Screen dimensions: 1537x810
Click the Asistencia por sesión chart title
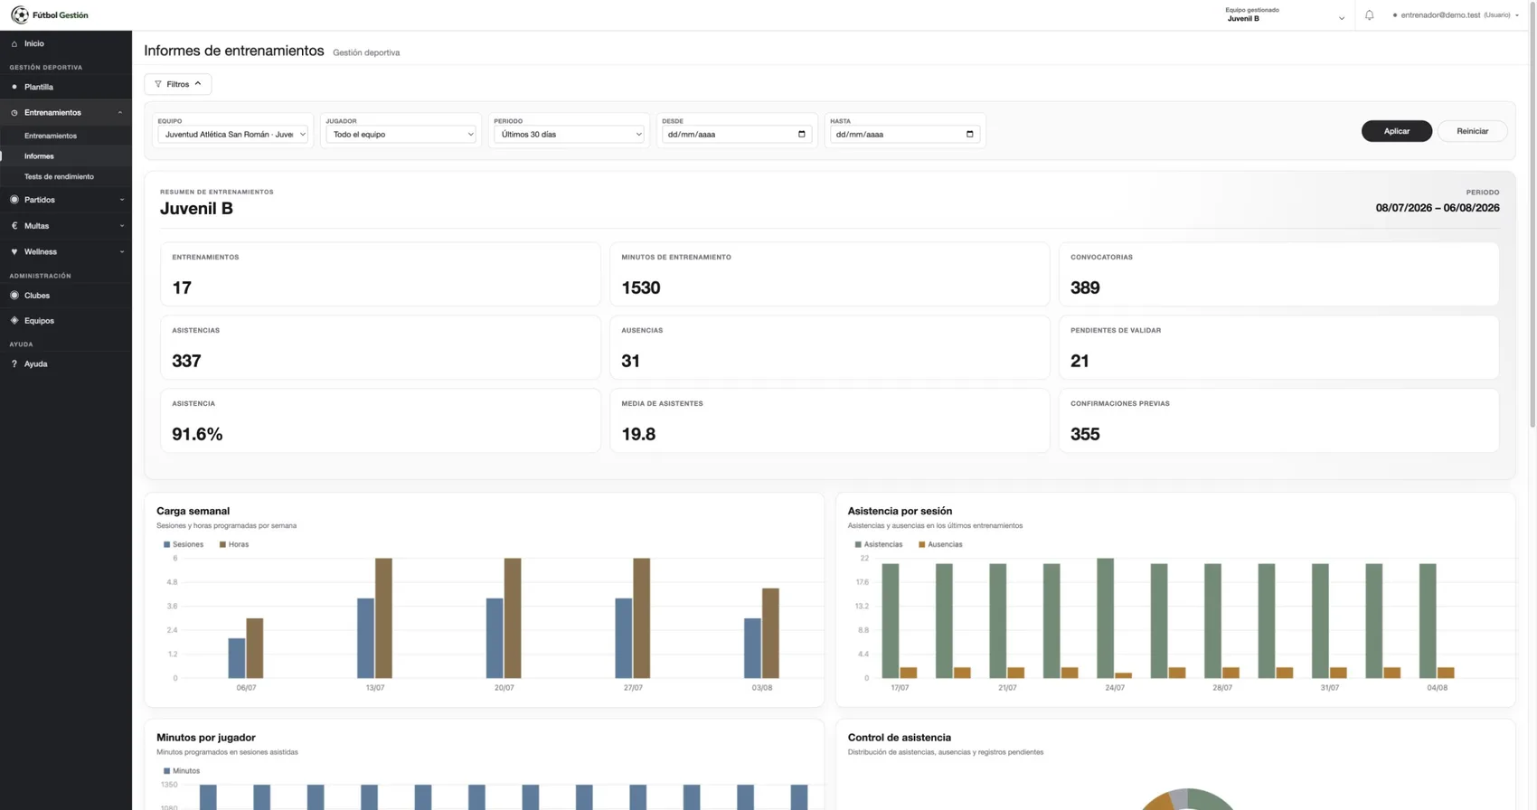pos(900,512)
